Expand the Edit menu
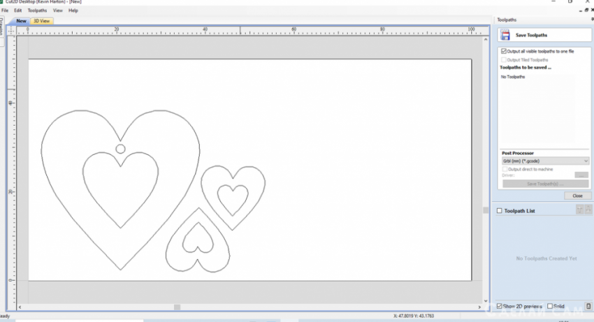Screen dimensions: 594x322 [17, 10]
